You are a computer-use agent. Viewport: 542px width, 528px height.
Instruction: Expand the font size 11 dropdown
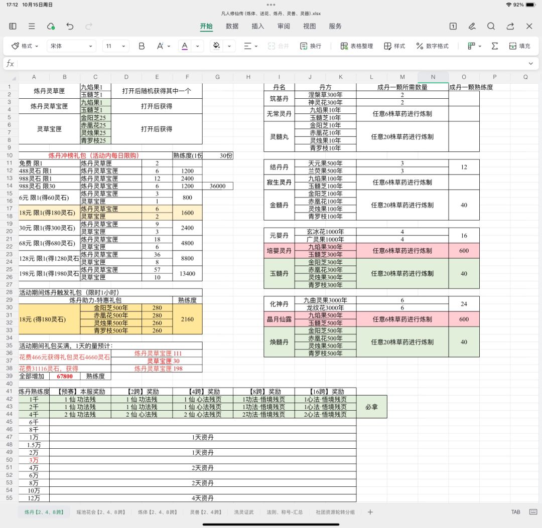click(x=116, y=46)
